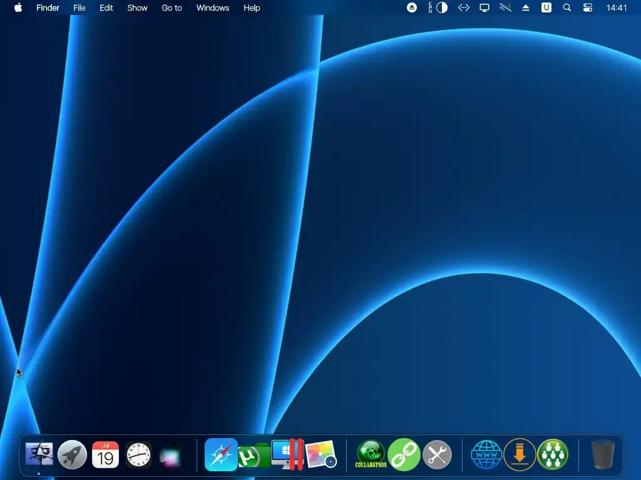The width and height of the screenshot is (641, 480).
Task: Open the green chain link icon
Action: [404, 454]
